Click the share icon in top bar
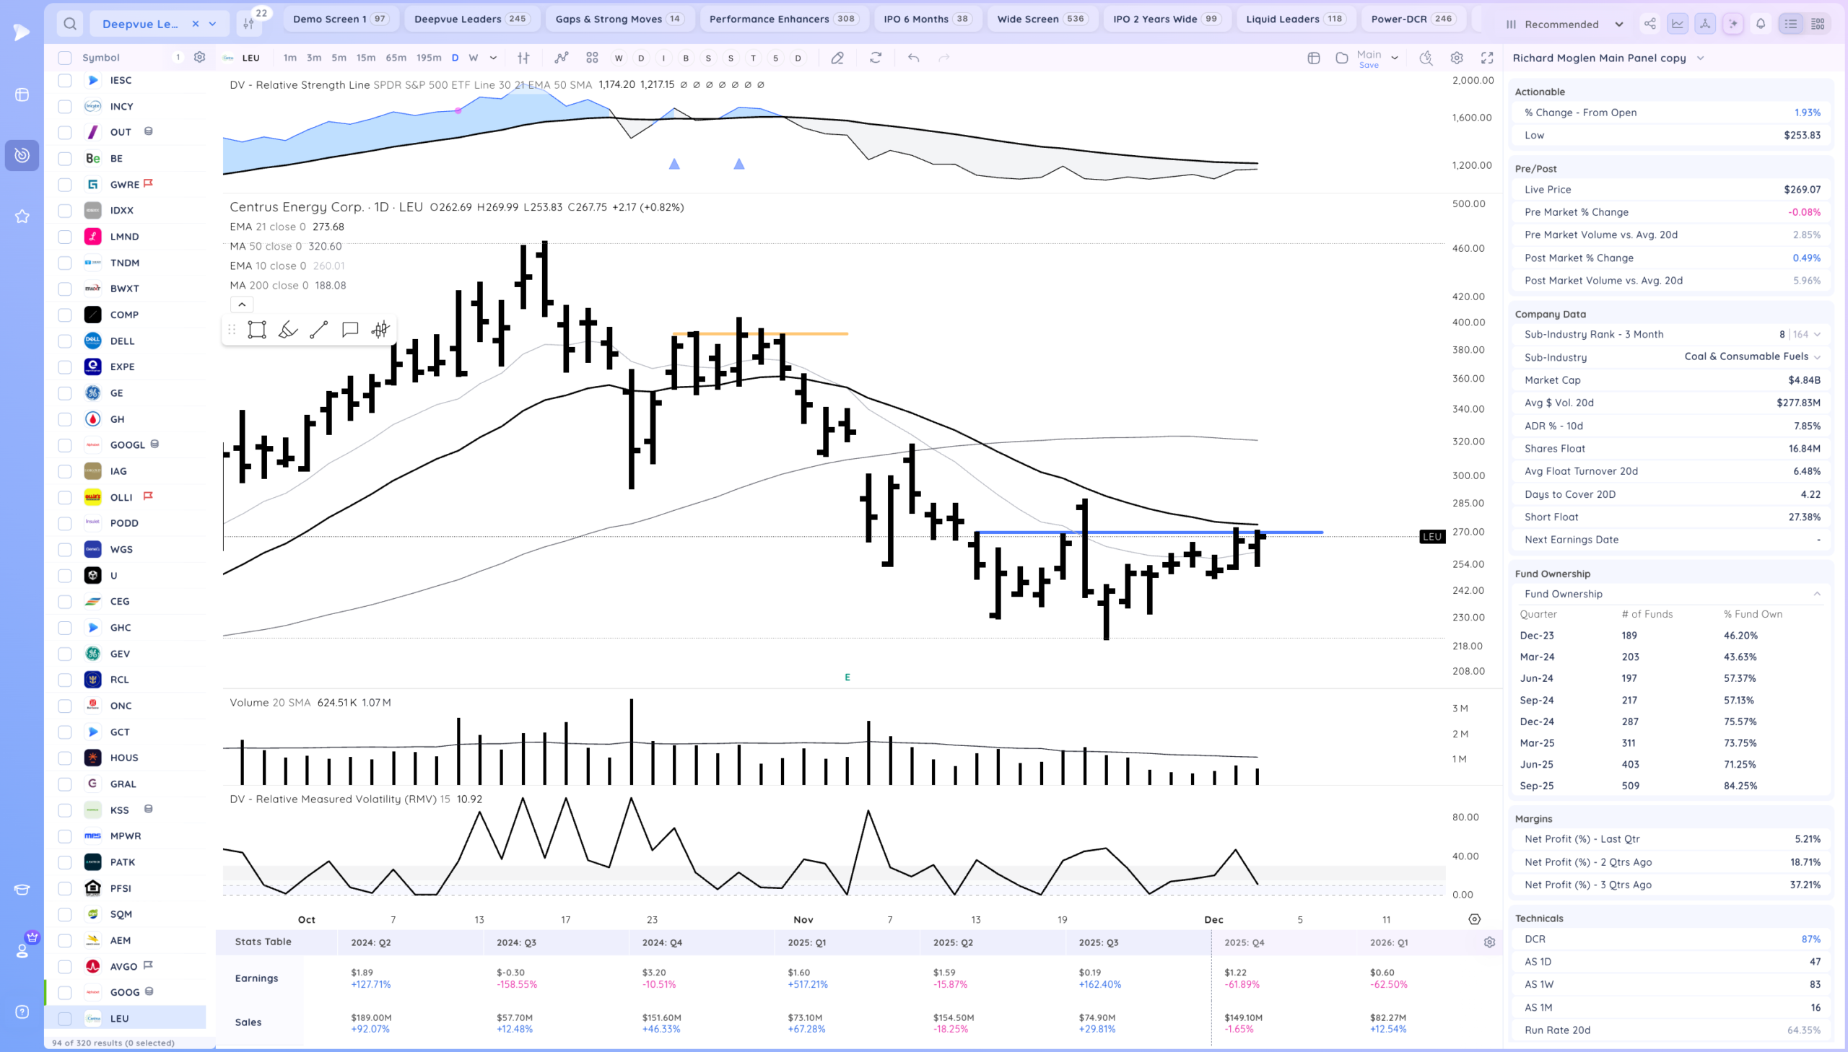The height and width of the screenshot is (1052, 1848). tap(1649, 24)
